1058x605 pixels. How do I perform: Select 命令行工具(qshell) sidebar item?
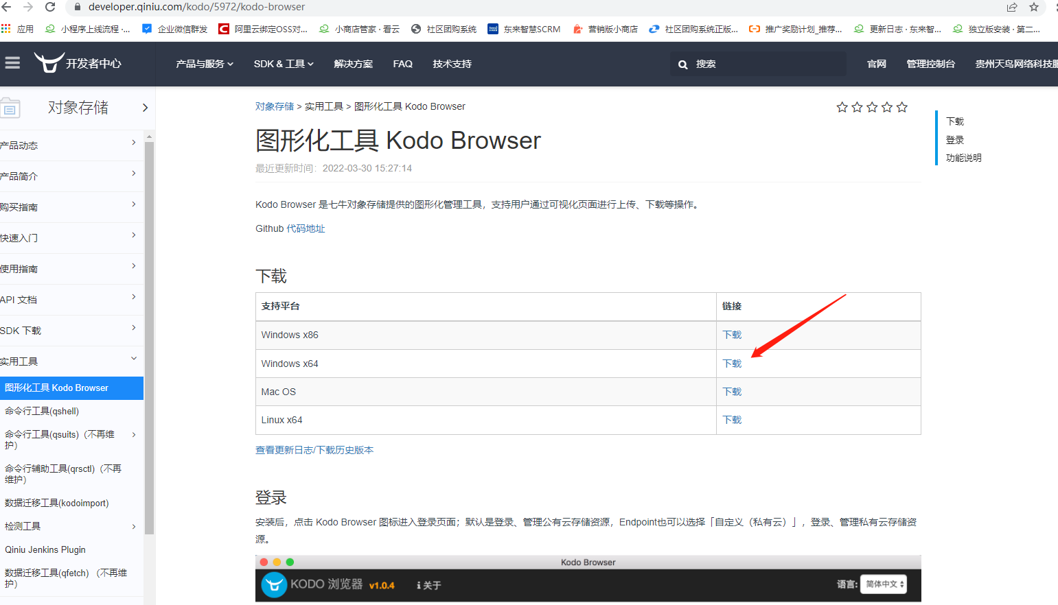[42, 412]
